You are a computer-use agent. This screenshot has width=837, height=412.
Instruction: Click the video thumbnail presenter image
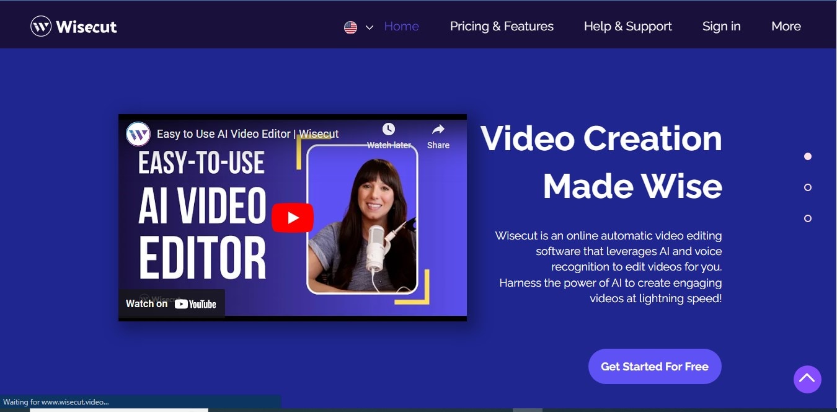(x=363, y=219)
